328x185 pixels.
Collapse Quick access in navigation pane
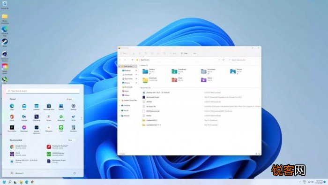119,66
